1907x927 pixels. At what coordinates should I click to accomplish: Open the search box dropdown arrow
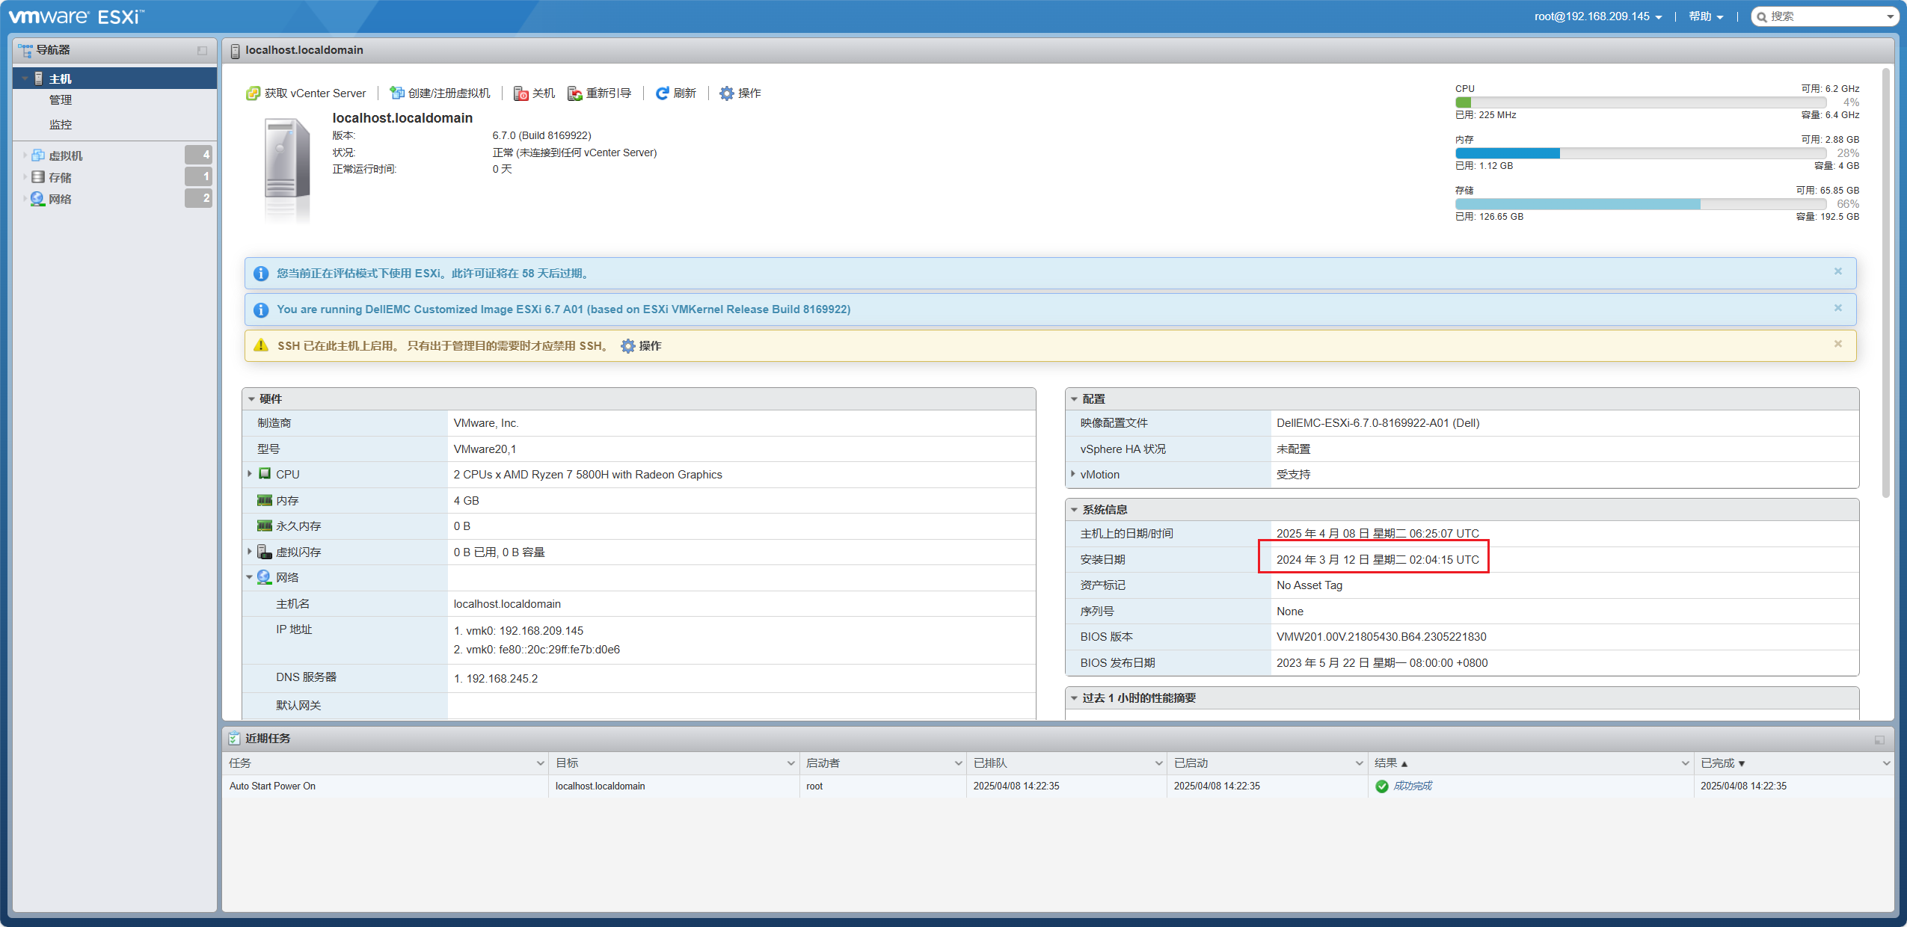point(1890,16)
